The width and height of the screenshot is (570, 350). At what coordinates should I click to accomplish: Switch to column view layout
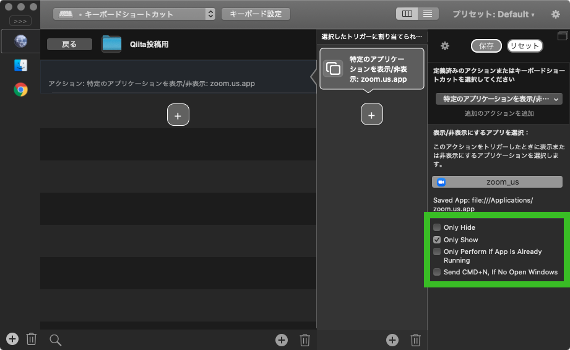tap(407, 14)
